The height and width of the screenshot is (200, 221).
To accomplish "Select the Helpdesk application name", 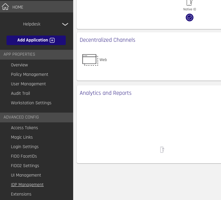I will 32,24.
